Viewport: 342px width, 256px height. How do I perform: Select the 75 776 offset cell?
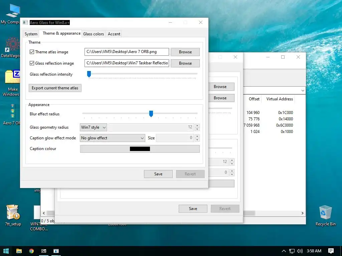(254, 119)
